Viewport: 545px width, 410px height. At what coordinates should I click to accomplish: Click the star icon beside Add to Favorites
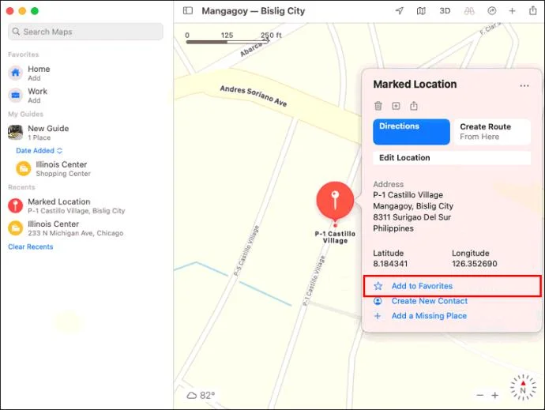(x=378, y=286)
